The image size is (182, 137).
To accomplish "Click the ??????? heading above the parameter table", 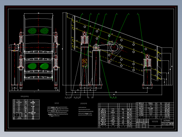I will click(x=24, y=97).
